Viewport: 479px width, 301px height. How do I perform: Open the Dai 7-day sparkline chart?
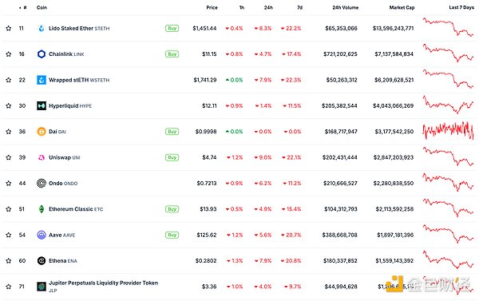448,130
